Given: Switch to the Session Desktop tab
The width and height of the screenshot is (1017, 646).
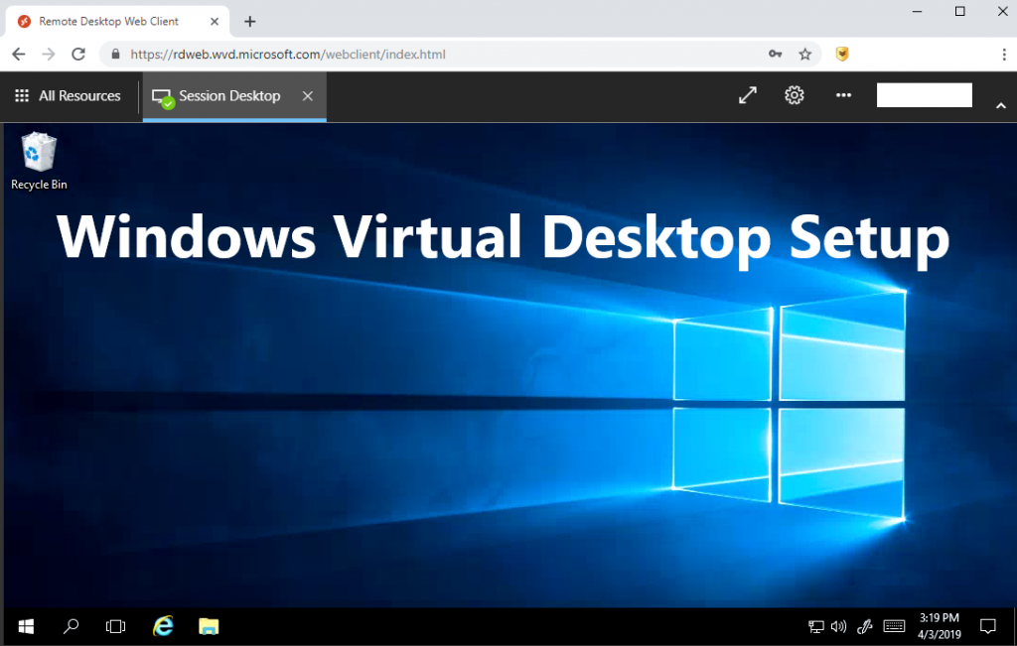Looking at the screenshot, I should tap(228, 95).
